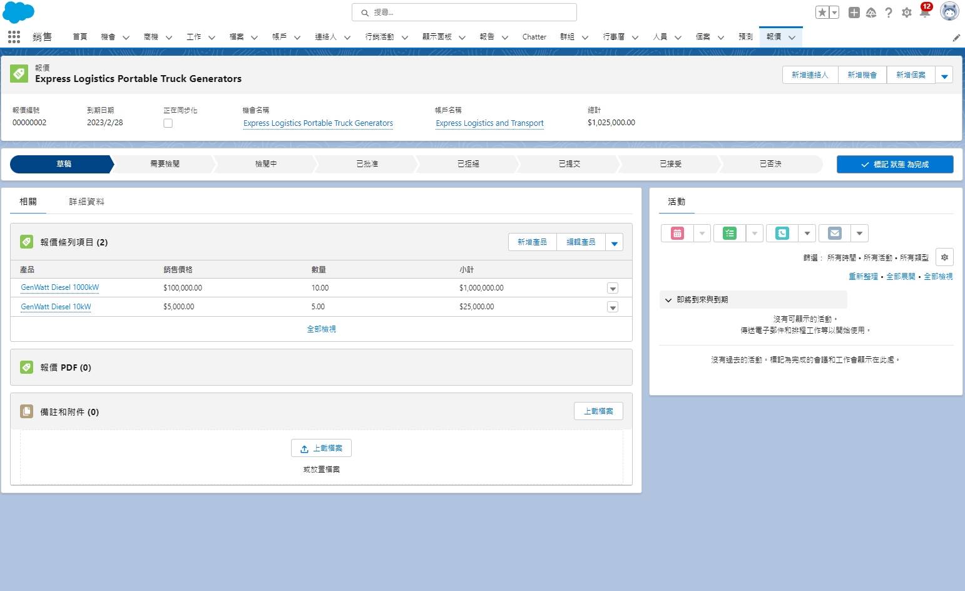This screenshot has height=591, width=965.
Task: Click the send email envelope icon
Action: click(x=835, y=234)
